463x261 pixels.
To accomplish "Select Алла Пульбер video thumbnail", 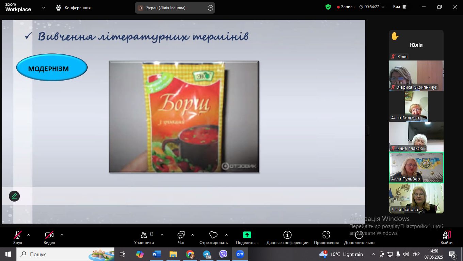I will (416, 168).
